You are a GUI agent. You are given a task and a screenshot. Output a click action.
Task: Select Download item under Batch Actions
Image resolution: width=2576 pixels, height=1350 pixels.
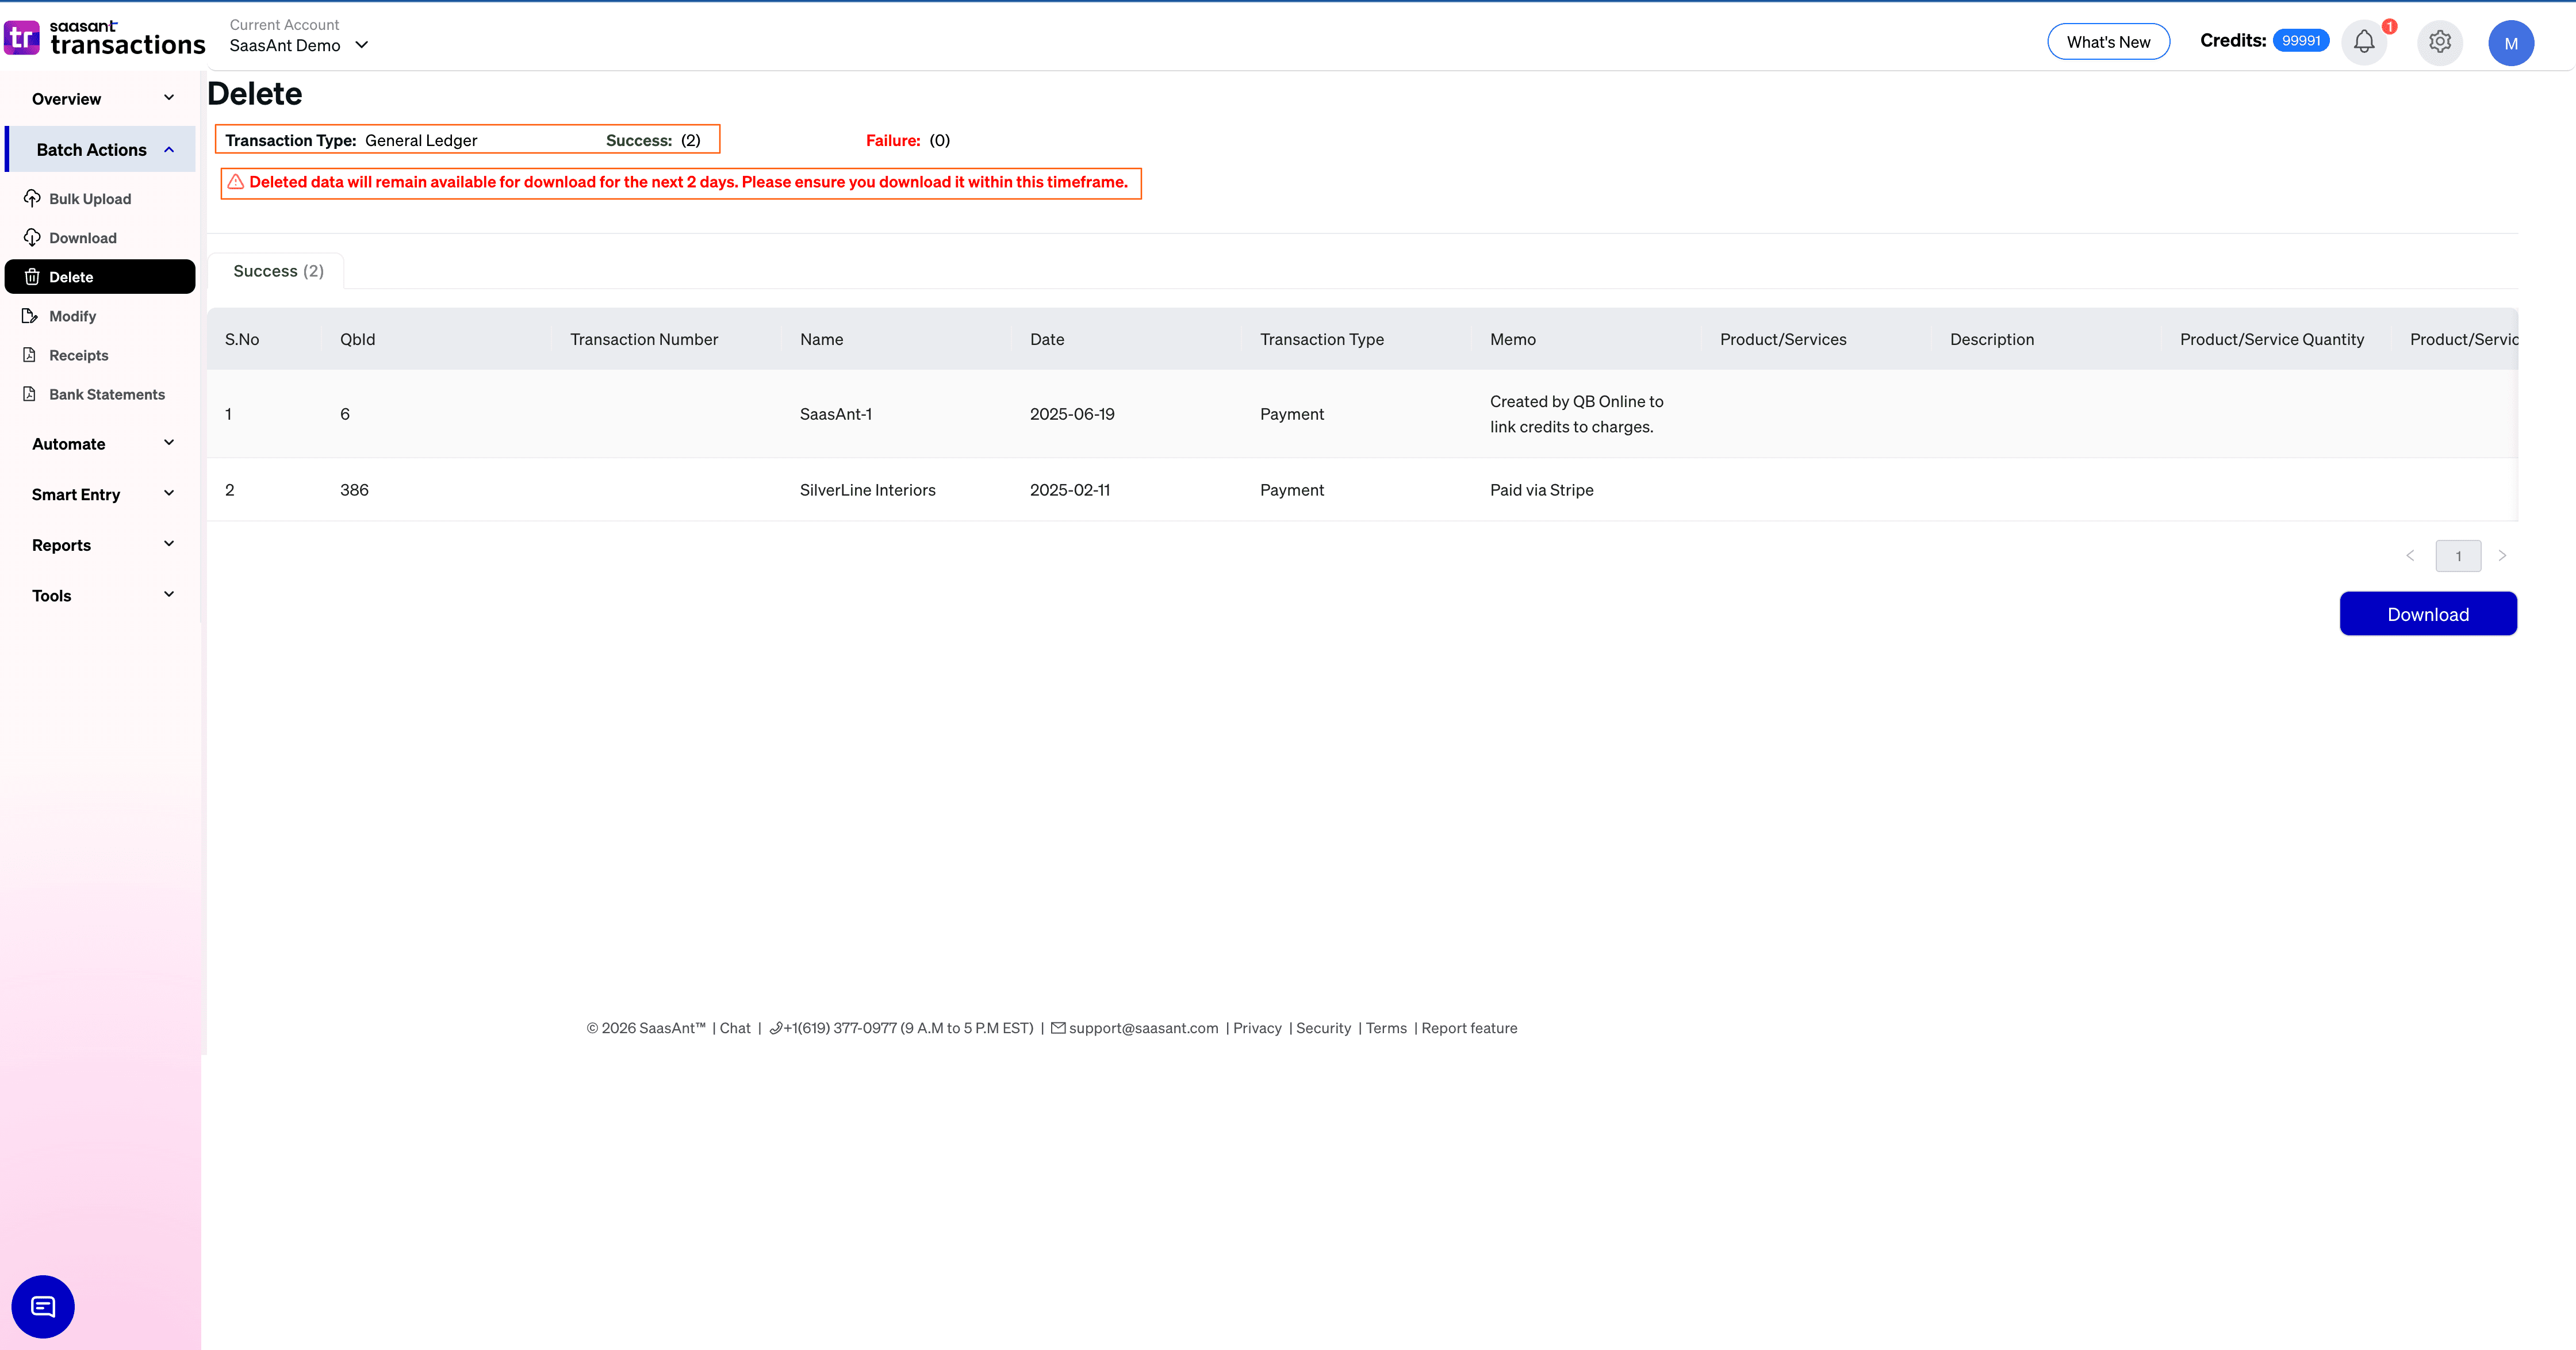(82, 238)
